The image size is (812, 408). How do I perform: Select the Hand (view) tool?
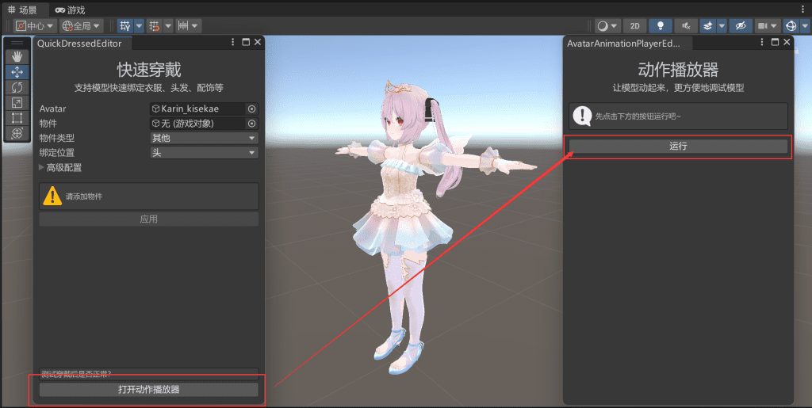[17, 56]
